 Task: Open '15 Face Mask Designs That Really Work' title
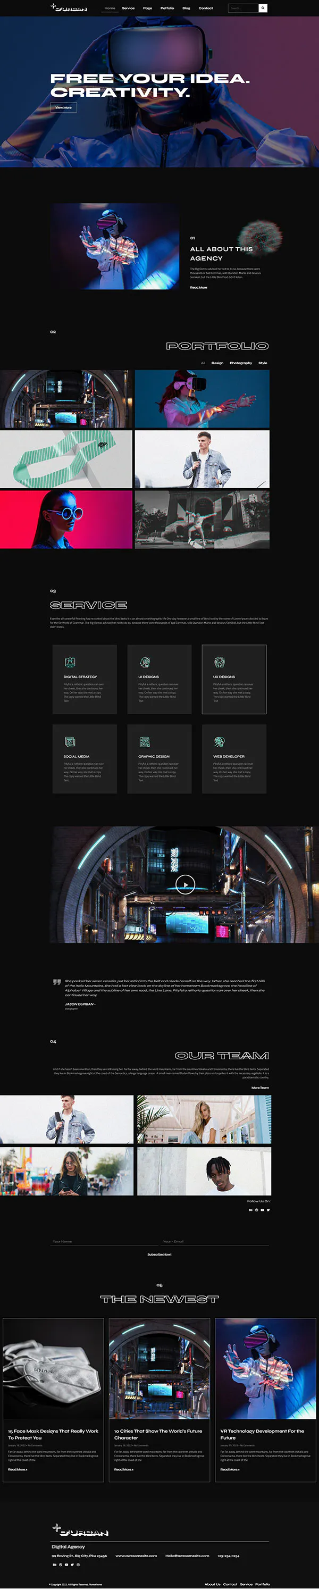coord(53,1434)
